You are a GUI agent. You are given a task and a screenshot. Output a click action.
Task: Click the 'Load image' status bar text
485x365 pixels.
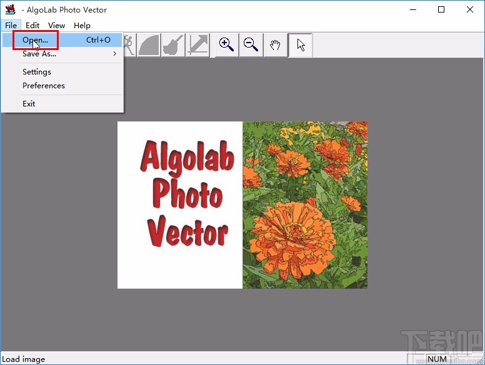tap(24, 359)
